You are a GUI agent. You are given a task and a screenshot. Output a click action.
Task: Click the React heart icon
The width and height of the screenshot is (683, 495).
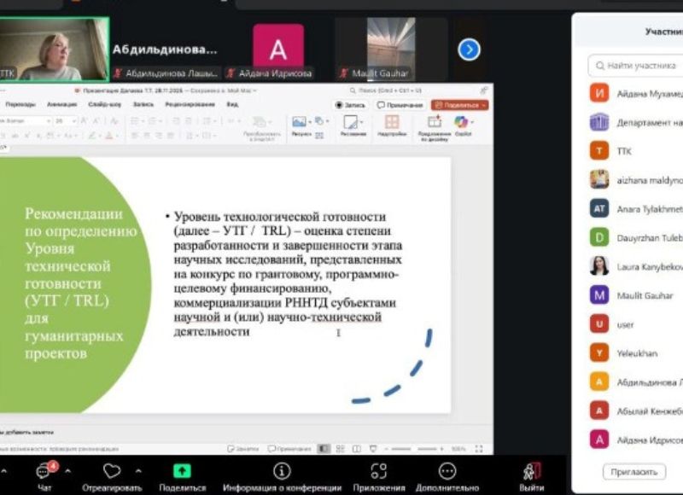112,471
